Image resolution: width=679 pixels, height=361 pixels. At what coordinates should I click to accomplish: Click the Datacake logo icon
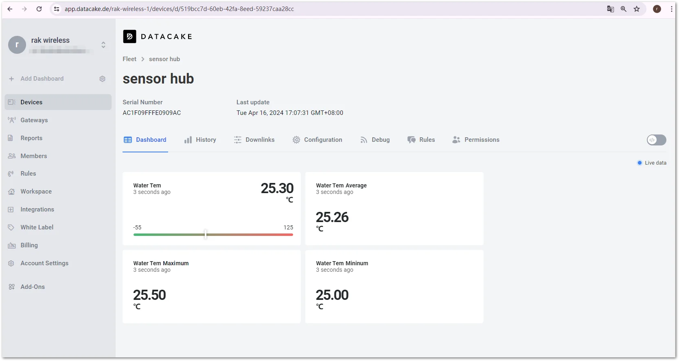[x=129, y=37]
